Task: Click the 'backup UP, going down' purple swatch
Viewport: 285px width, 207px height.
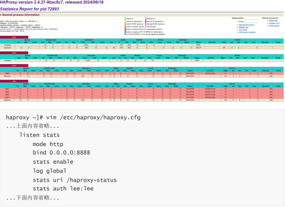Action: pyautogui.click(x=146, y=21)
